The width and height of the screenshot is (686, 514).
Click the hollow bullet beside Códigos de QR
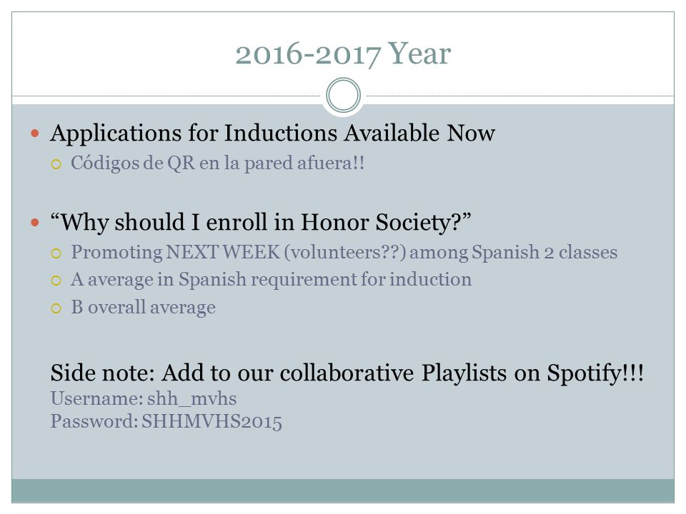56,164
